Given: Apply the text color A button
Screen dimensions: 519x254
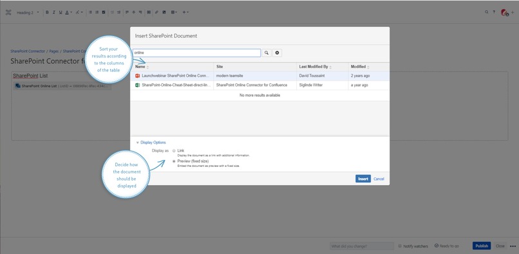Looking at the screenshot, I should tap(67, 12).
